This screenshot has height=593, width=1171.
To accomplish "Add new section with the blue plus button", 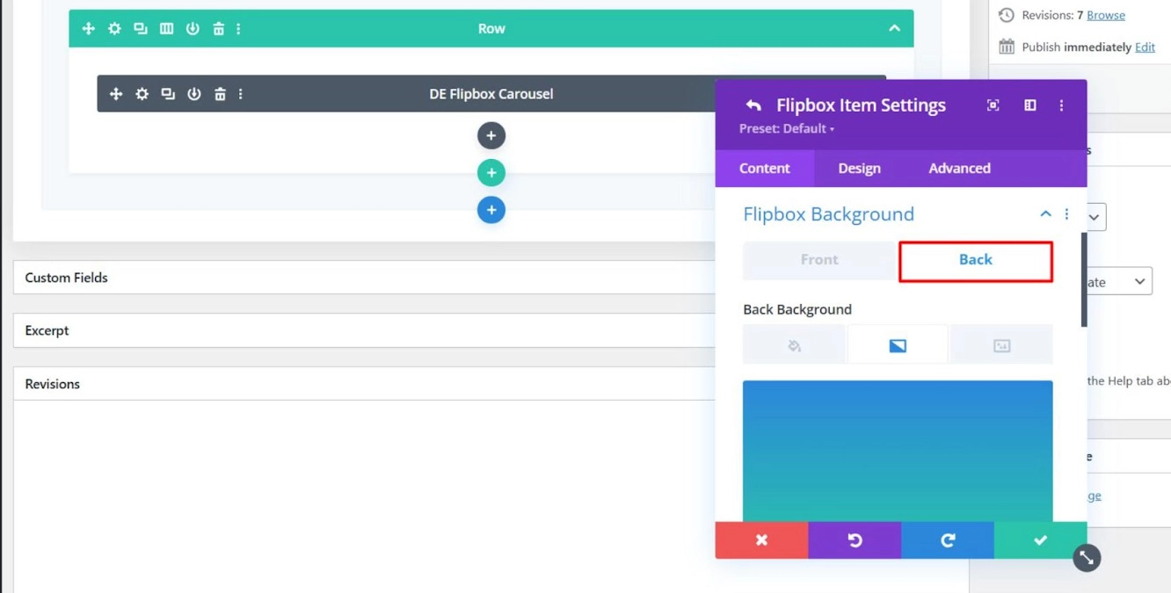I will (x=491, y=210).
